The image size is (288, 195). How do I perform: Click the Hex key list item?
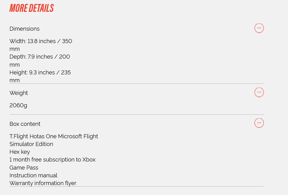(x=20, y=152)
